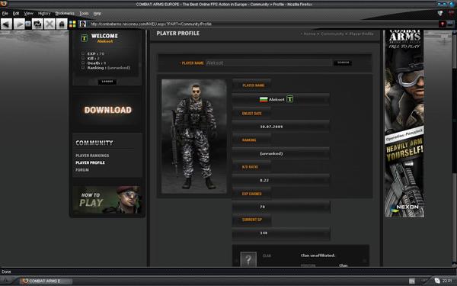This screenshot has height=286, width=457.
Task: Open Player Profile in Community menu
Action: [90, 162]
